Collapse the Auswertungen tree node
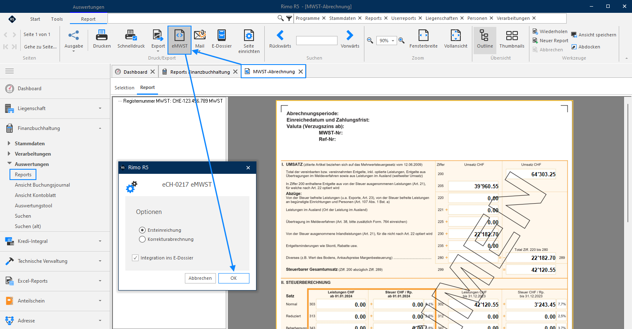Screen dimensions: 632x329 9,164
